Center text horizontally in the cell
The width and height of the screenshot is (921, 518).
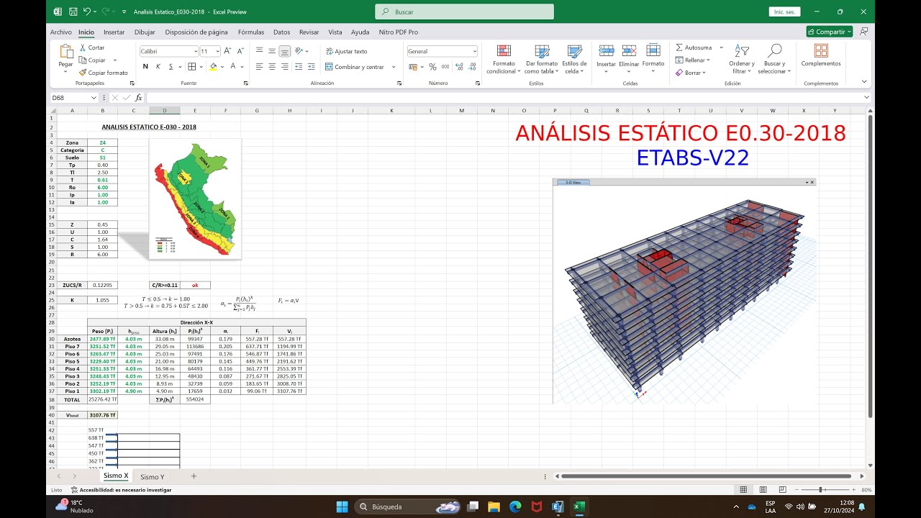[272, 66]
